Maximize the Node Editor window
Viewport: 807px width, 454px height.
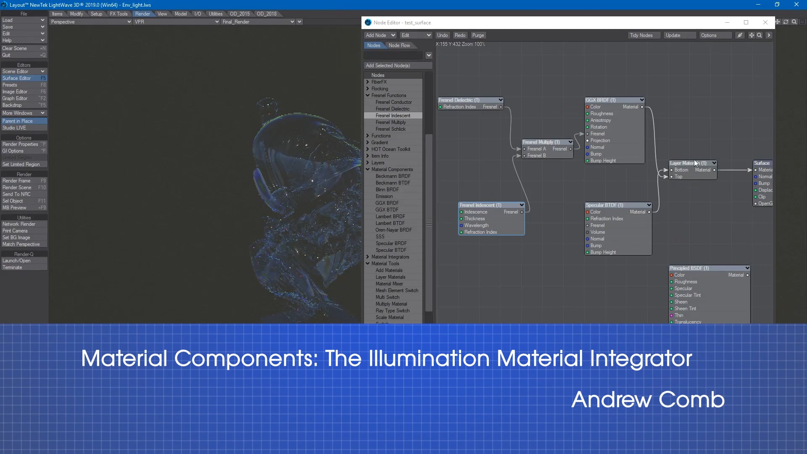(746, 23)
